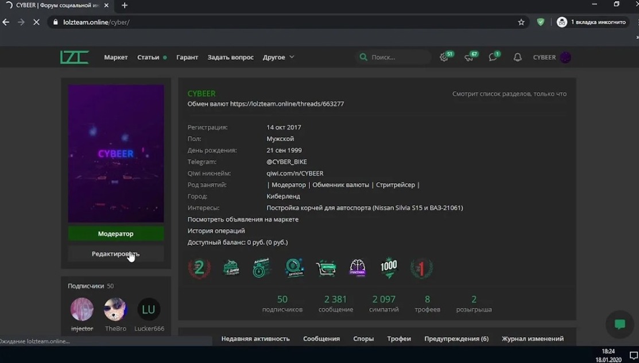
Task: Bookmark this page with the star icon
Action: click(x=521, y=22)
